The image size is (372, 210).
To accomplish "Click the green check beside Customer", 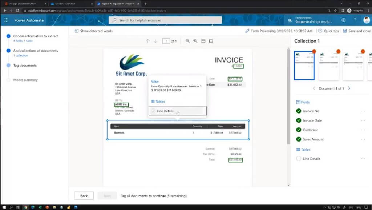I will [x=299, y=130].
